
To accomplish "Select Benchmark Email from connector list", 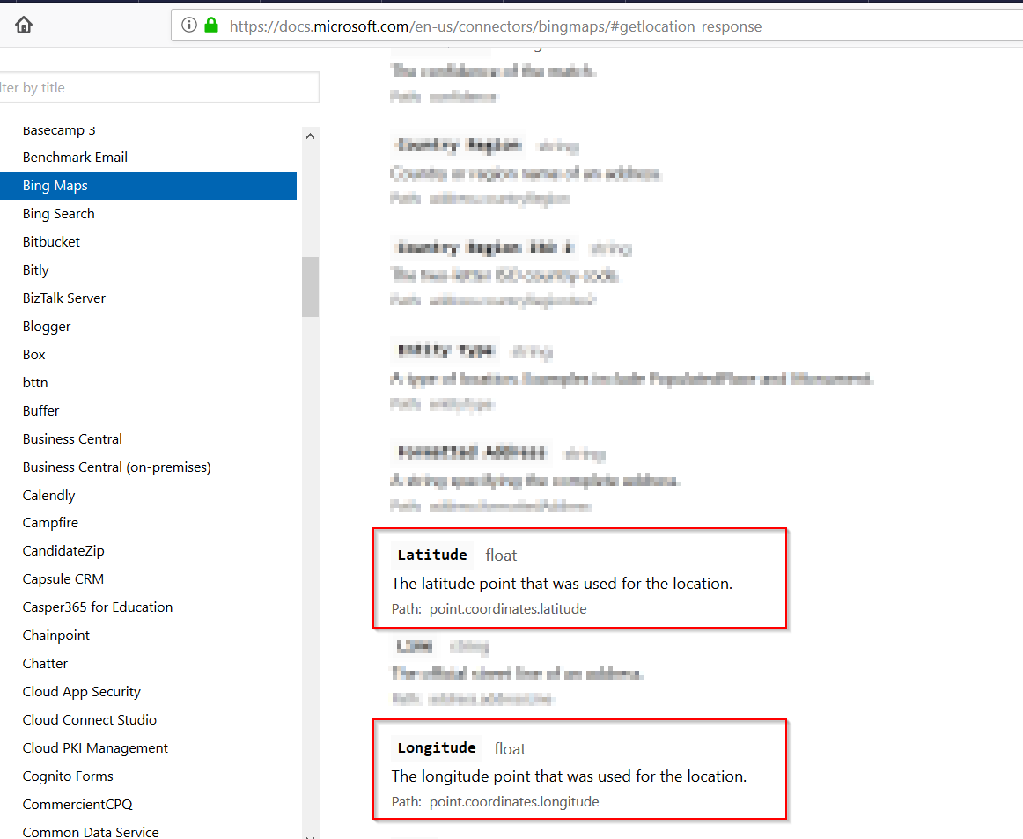I will (75, 158).
